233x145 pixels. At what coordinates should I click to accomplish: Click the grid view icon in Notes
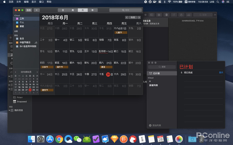(159, 15)
